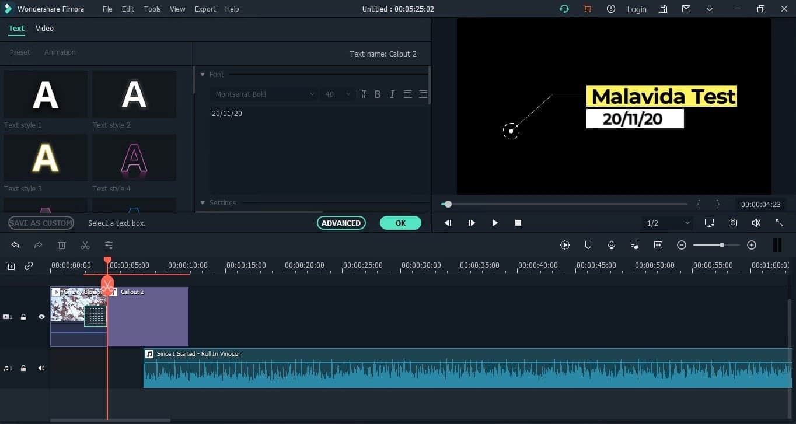The width and height of the screenshot is (796, 424).
Task: Open the playback quality 1/2 dropdown
Action: pyautogui.click(x=668, y=223)
